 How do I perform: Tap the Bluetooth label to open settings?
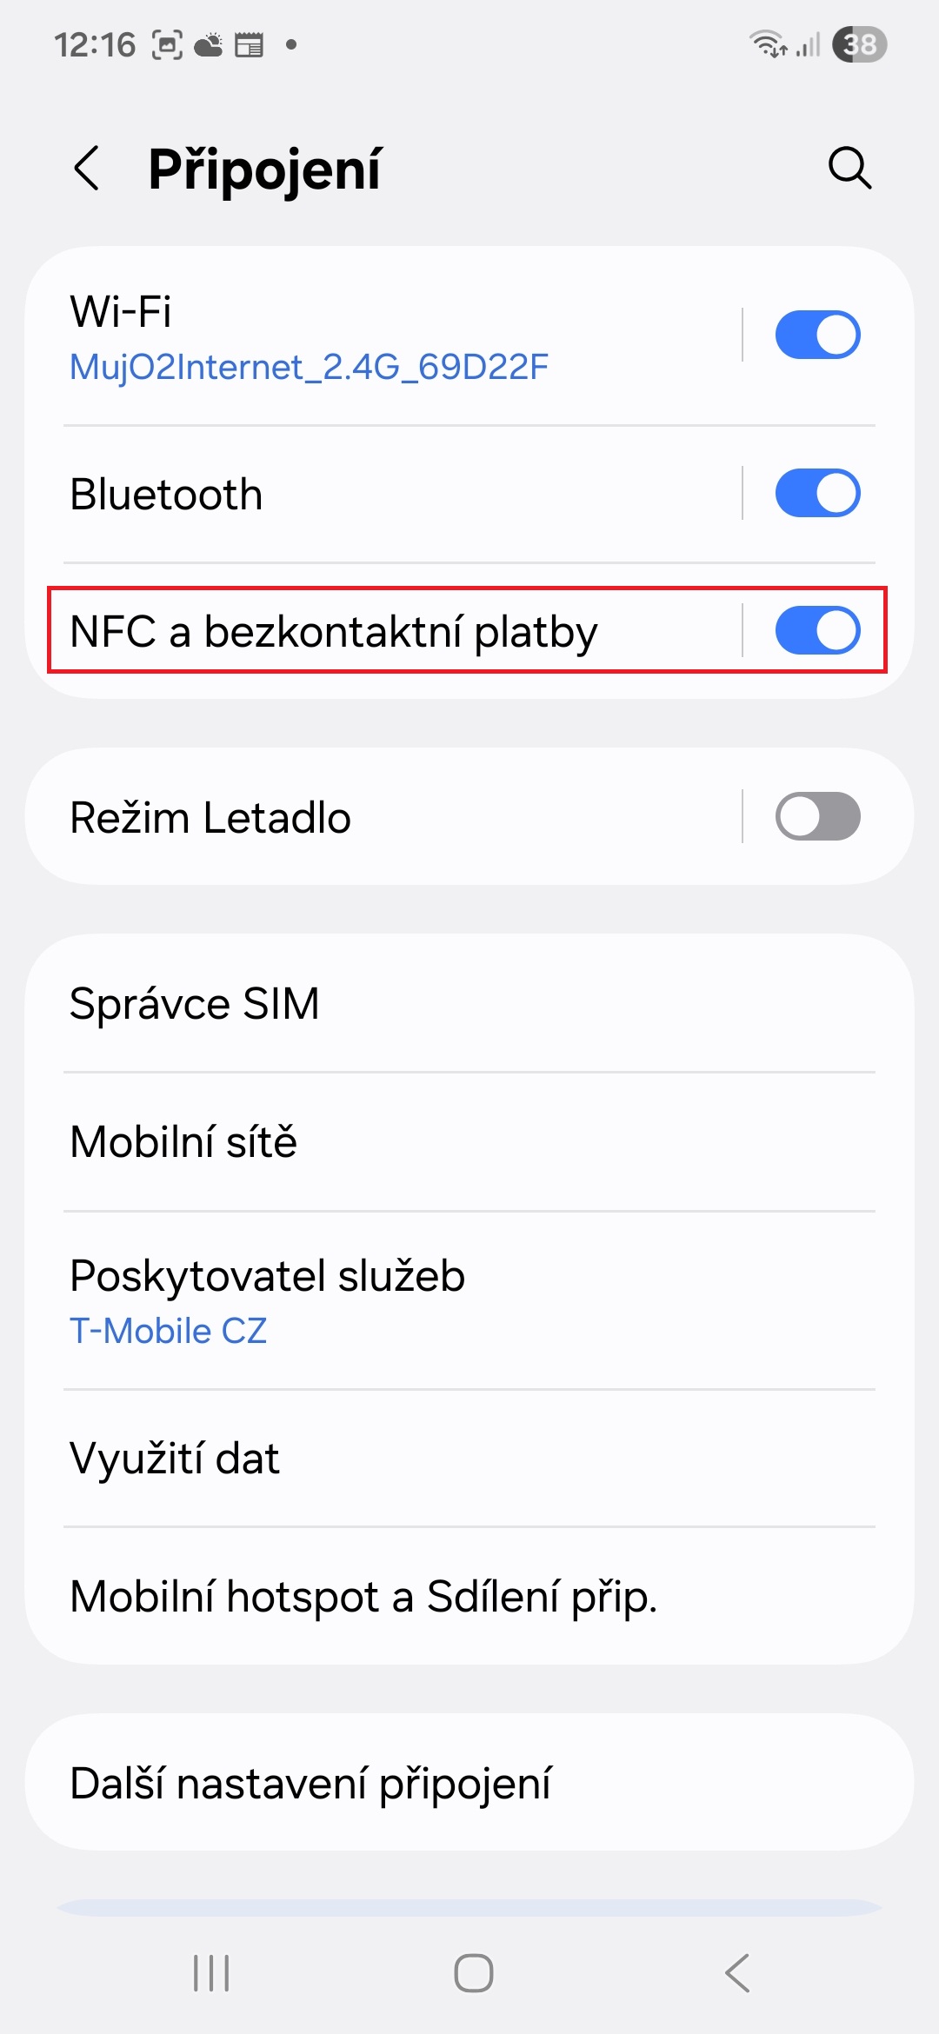(166, 495)
